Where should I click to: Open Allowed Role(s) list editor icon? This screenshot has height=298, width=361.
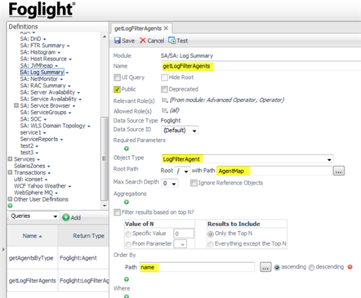[x=165, y=111]
